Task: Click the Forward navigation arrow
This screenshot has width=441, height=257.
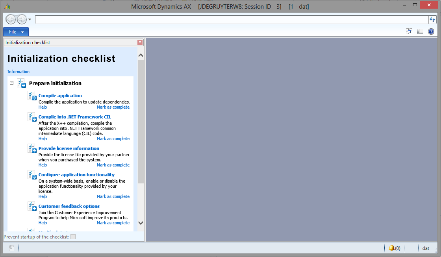Action: 22,19
